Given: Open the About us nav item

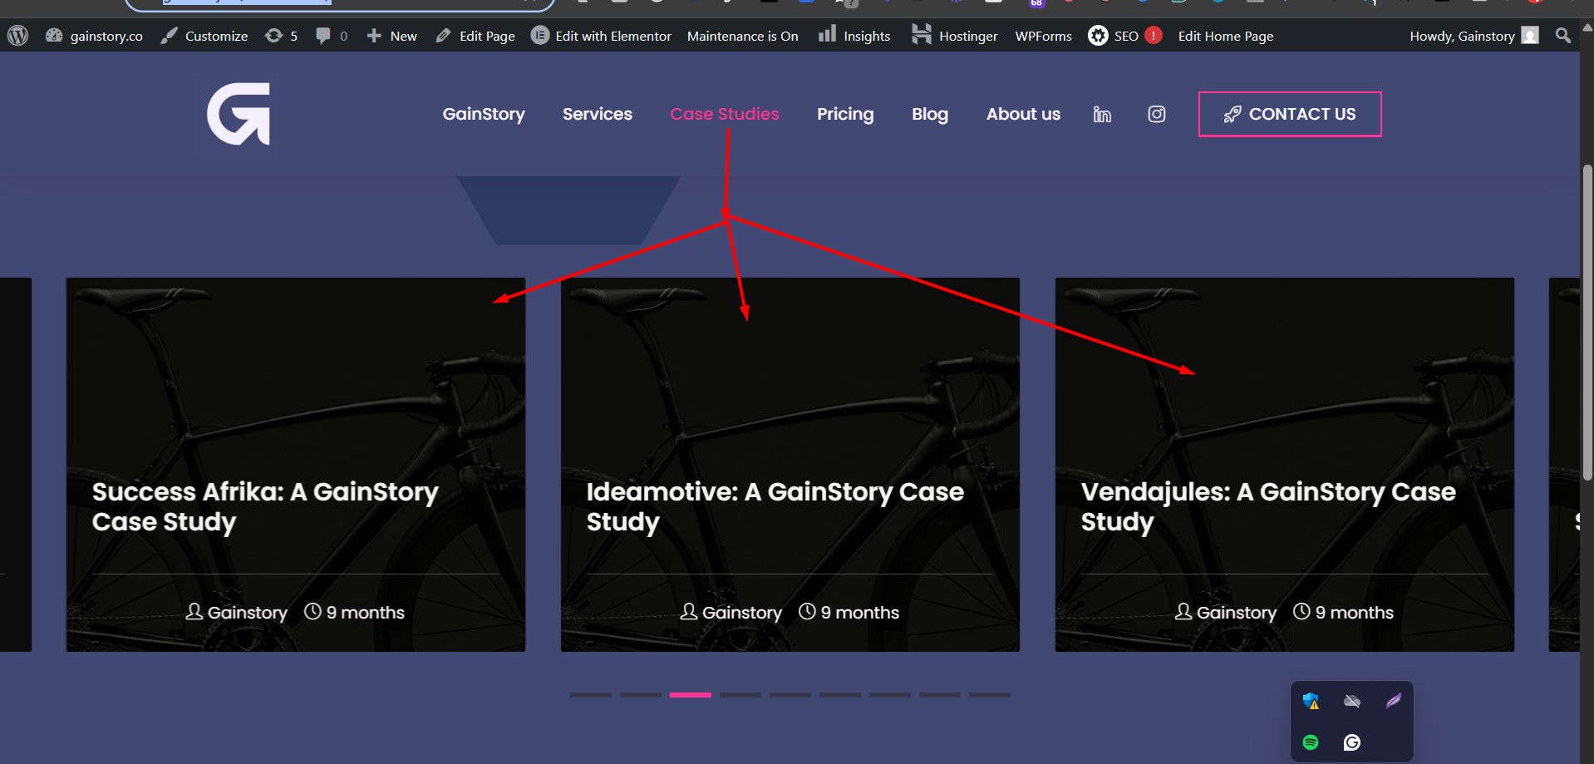Looking at the screenshot, I should 1023,114.
